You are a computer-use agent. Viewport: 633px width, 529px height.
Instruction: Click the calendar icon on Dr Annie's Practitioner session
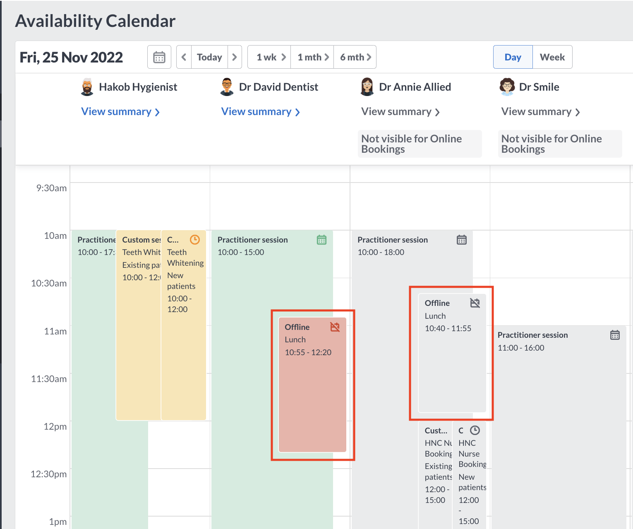(462, 240)
